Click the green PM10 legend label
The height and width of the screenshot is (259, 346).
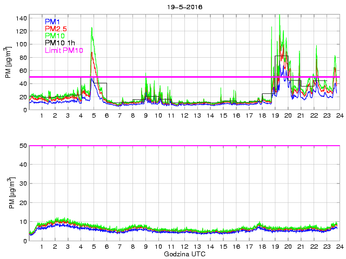coord(55,36)
